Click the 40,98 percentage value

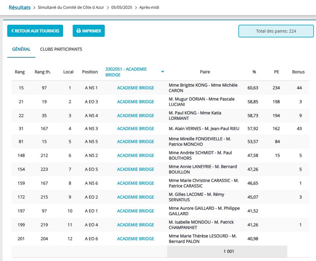(x=253, y=239)
